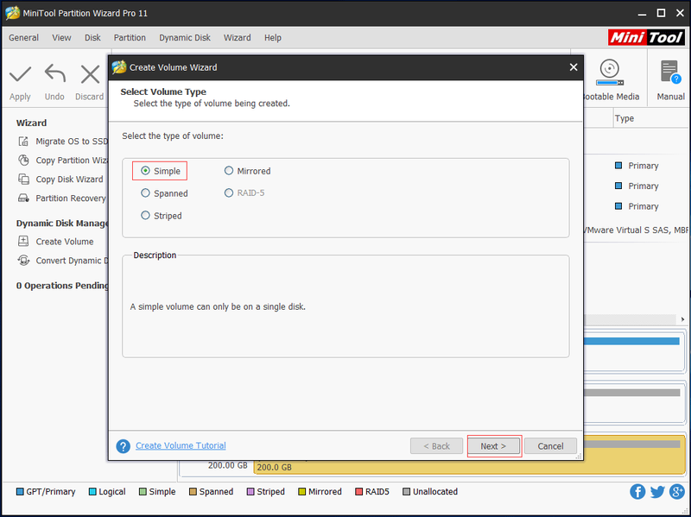Open Facebook share icon

click(637, 491)
